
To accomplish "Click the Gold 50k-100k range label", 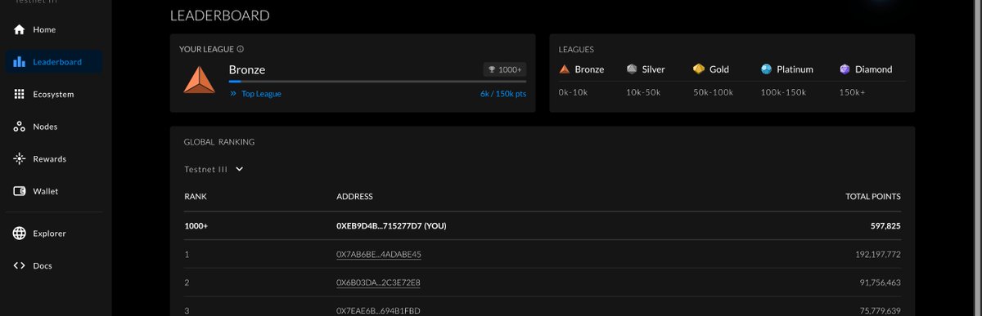I will [x=714, y=92].
